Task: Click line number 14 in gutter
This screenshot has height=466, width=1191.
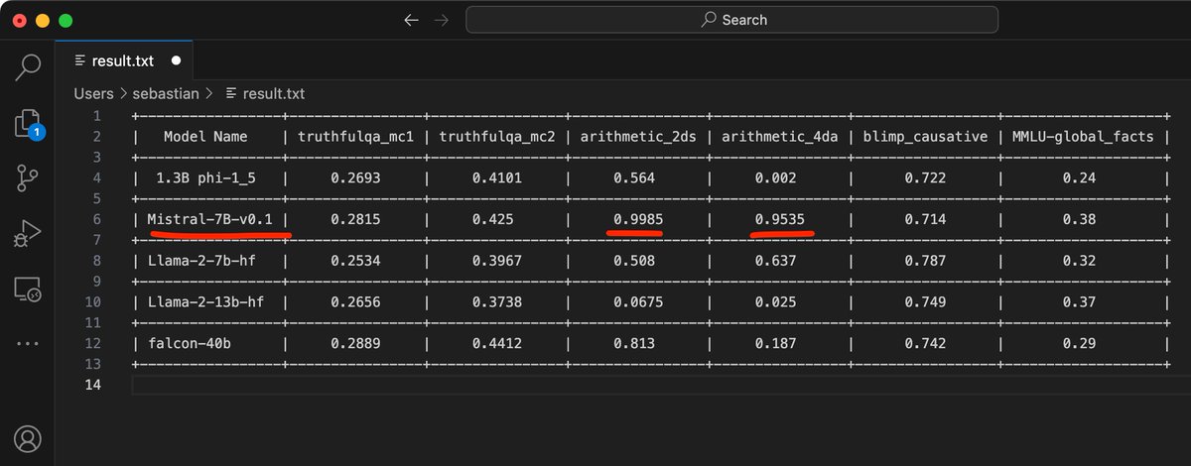Action: click(94, 386)
